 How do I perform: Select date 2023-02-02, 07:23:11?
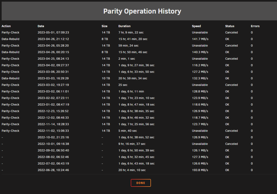tap(53, 98)
